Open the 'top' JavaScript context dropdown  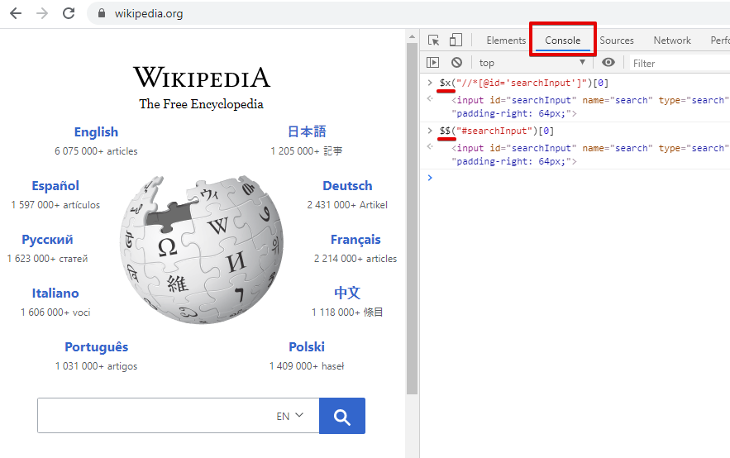click(532, 63)
